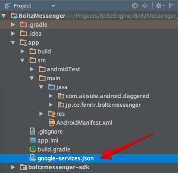Select the src folder label
178x173 pixels.
point(42,60)
